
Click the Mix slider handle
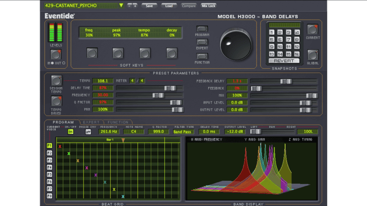click(312, 95)
